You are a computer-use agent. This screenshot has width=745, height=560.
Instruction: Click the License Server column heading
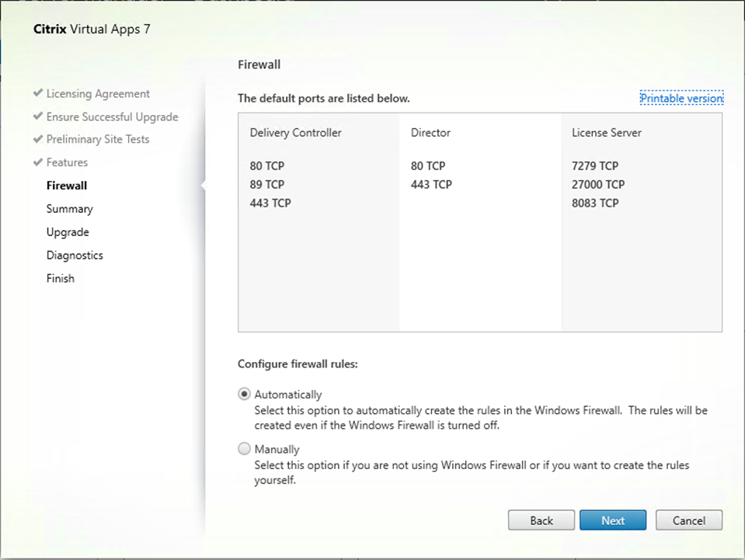click(606, 133)
